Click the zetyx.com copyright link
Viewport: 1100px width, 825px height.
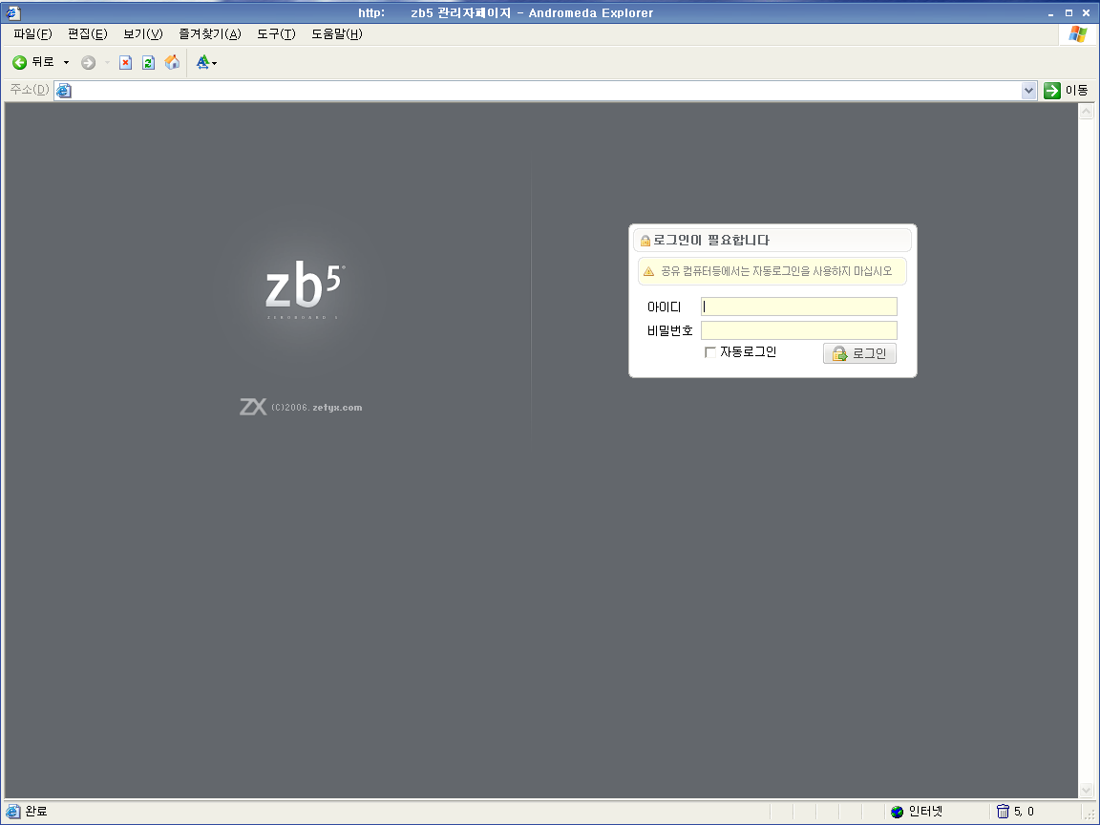tap(337, 408)
